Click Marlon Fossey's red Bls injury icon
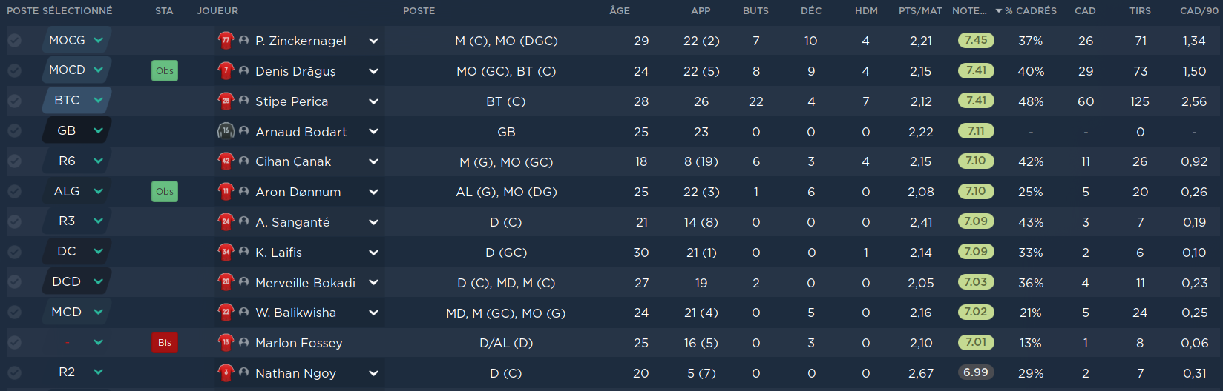This screenshot has height=391, width=1223. tap(165, 343)
